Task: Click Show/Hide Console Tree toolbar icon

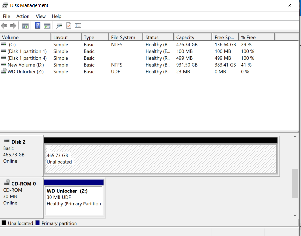Action: click(x=25, y=26)
